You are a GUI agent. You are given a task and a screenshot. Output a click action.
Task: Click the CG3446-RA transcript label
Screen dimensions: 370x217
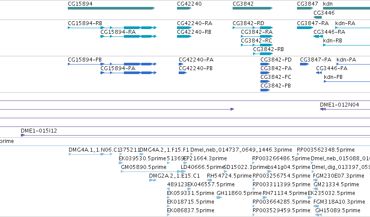(330, 32)
